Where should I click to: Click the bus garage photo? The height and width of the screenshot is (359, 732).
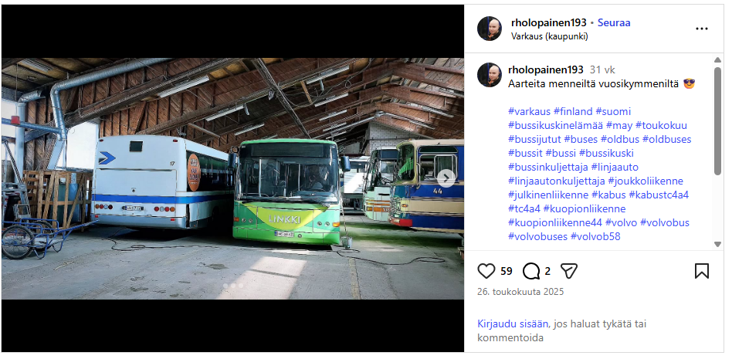(232, 178)
